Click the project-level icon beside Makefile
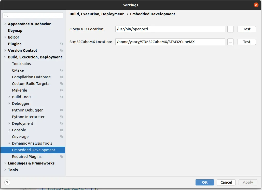Viewport: 262px width, 190px height. tap(62, 90)
